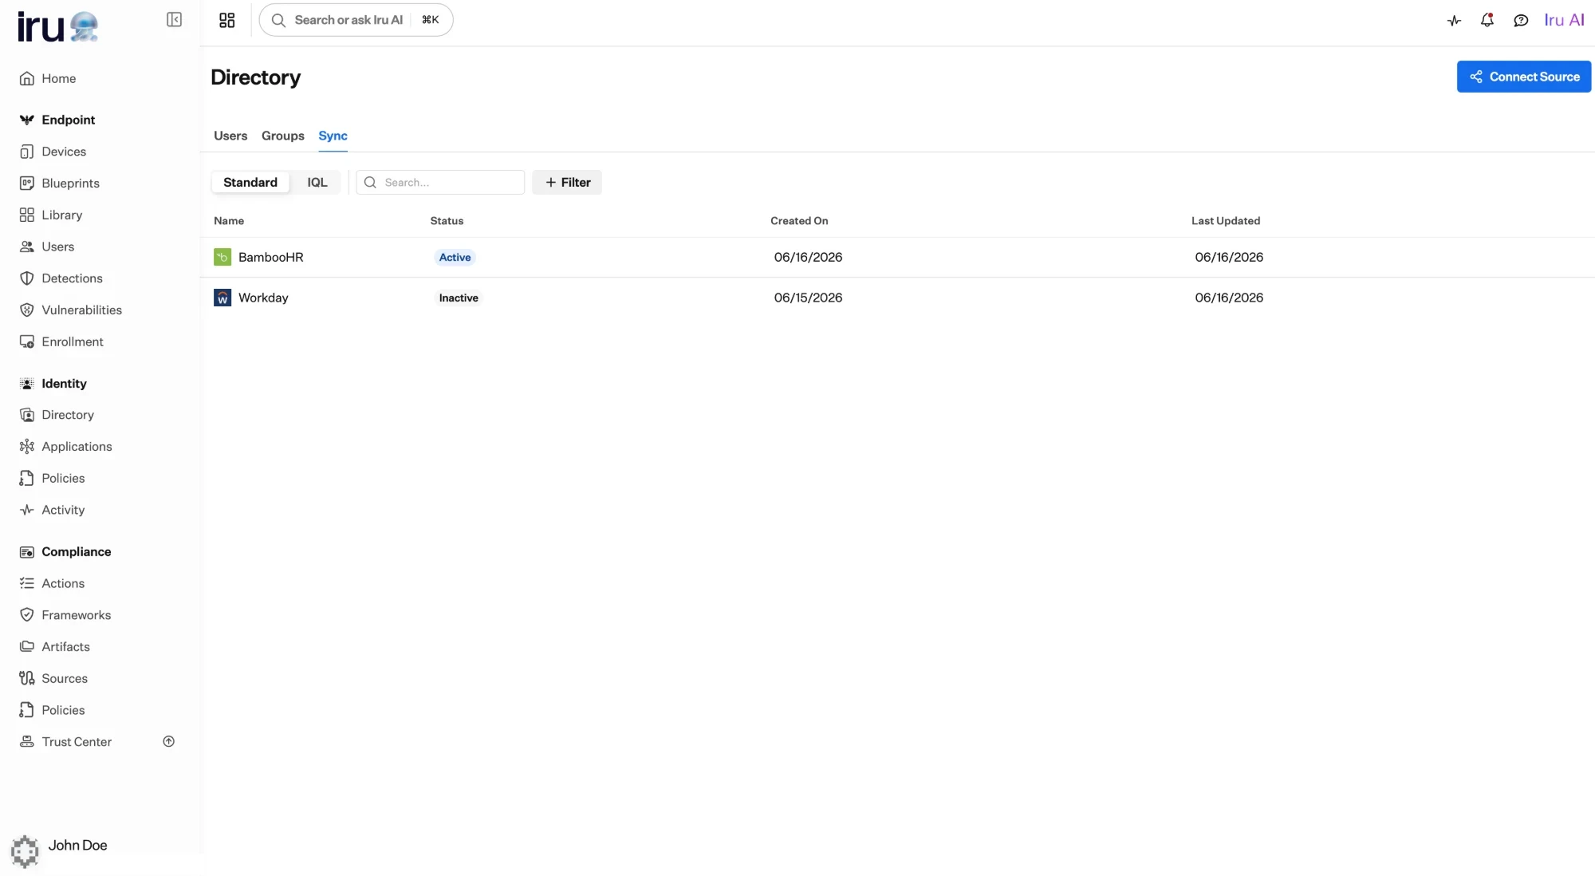Sort by the Status column header
1595x876 pixels.
click(x=447, y=221)
